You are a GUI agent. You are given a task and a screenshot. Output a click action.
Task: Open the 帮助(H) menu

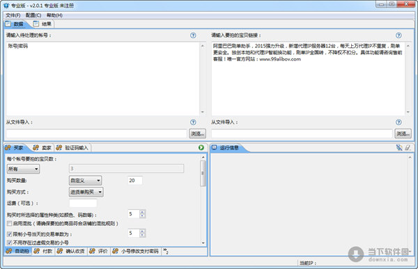(x=54, y=15)
